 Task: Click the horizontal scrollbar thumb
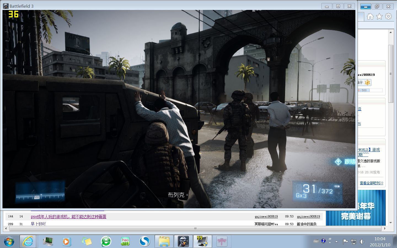(x=195, y=228)
